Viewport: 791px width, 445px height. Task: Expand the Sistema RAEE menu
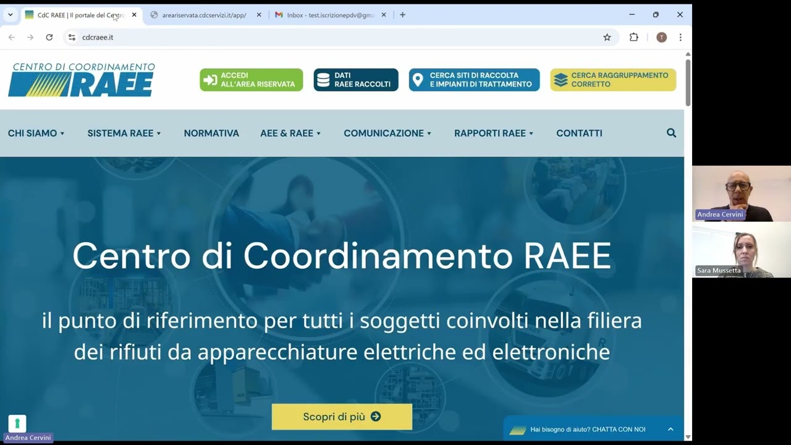124,133
